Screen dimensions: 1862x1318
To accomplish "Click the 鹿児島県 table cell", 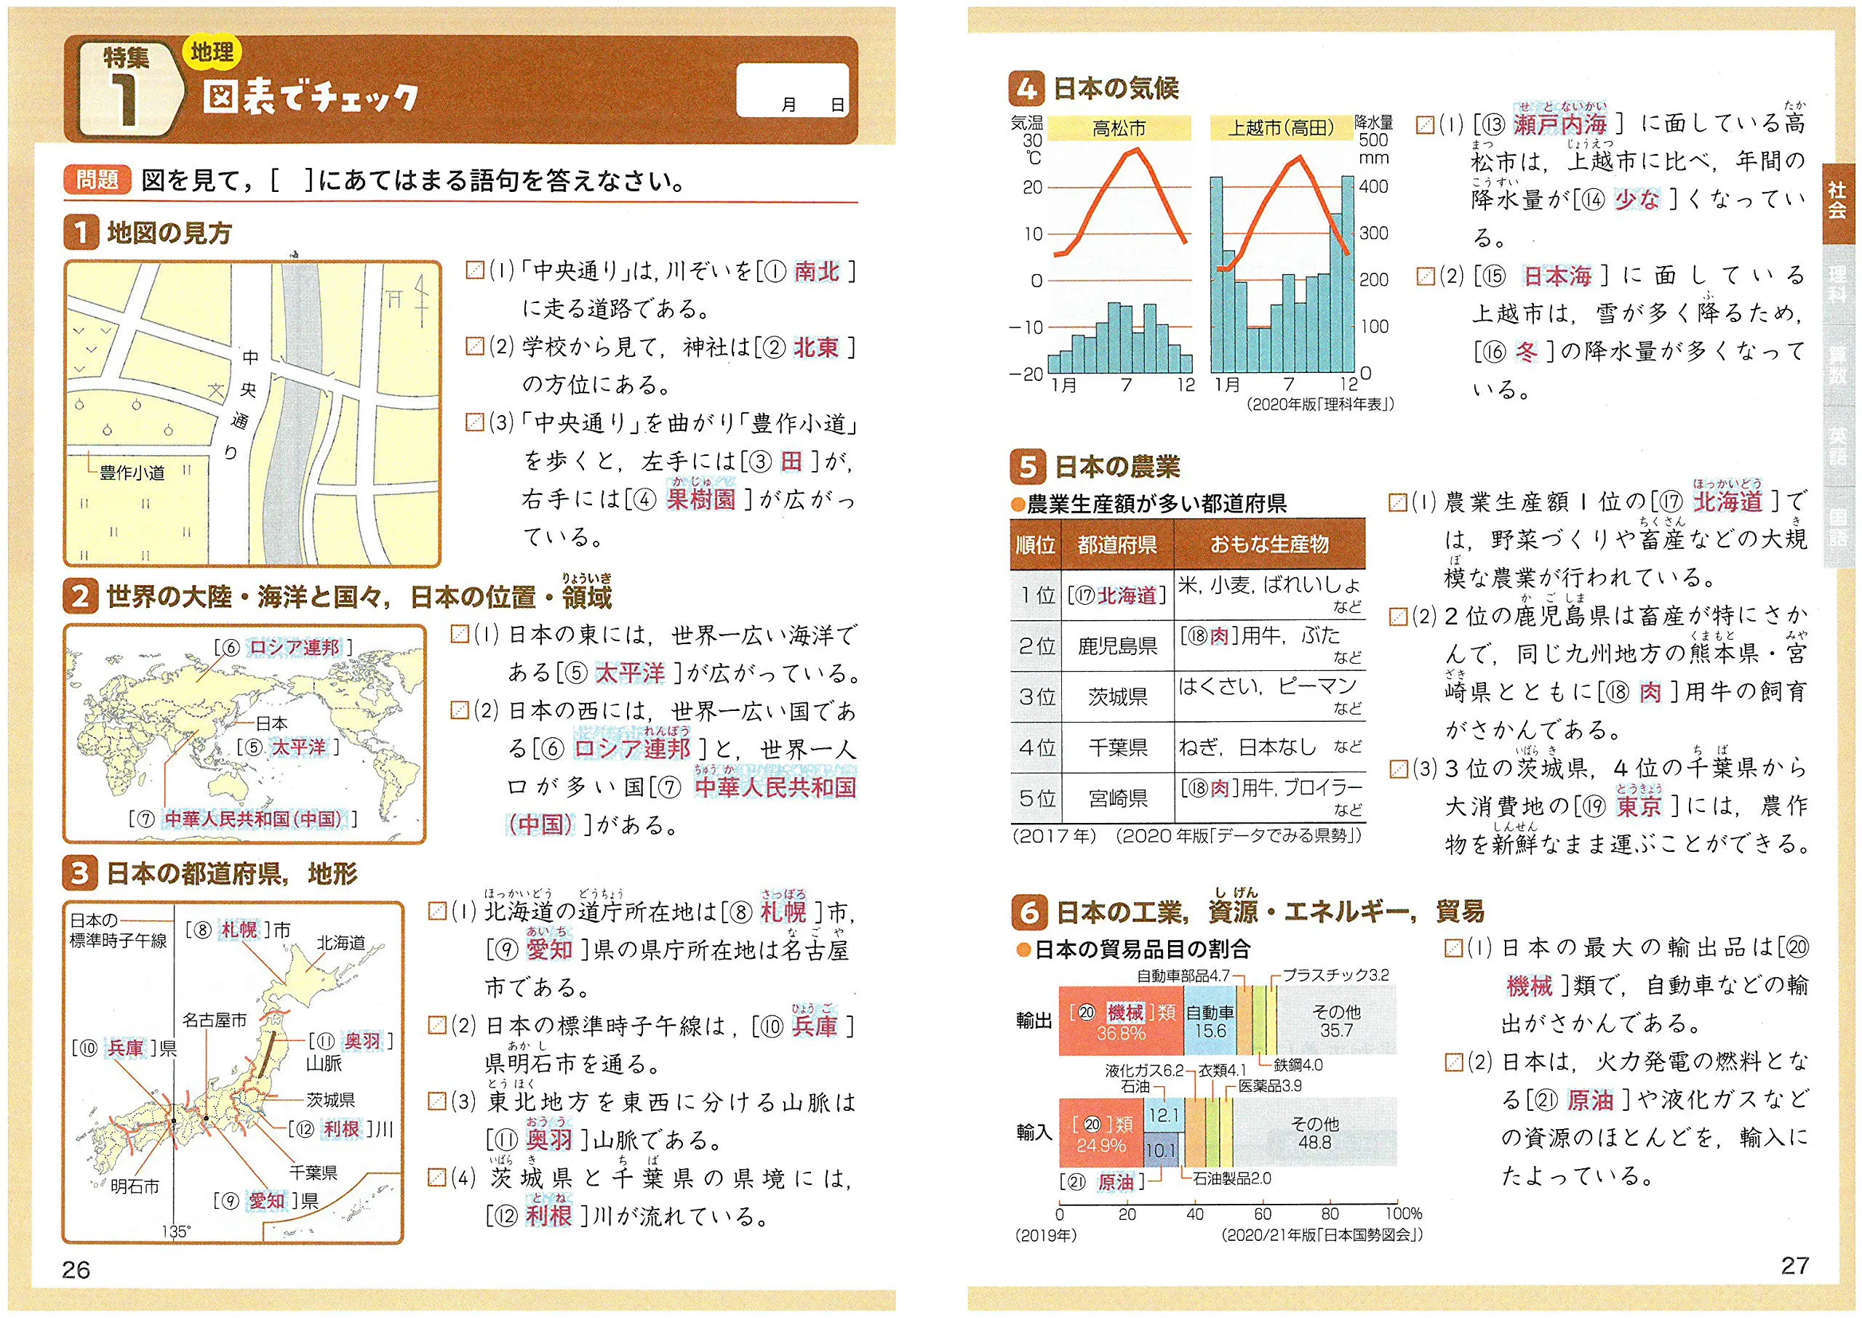I will (1117, 646).
